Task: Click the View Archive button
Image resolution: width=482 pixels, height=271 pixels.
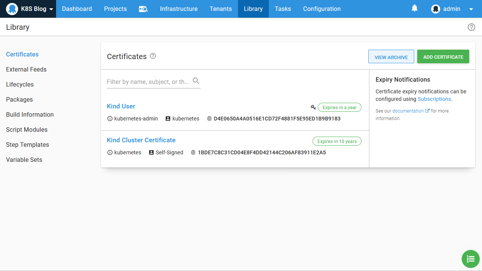Action: click(x=391, y=57)
